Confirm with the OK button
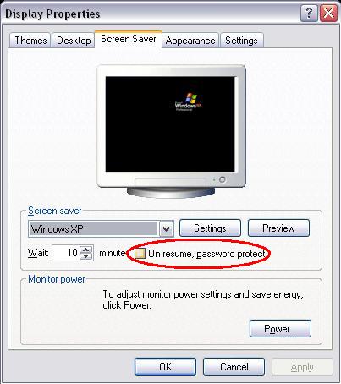341x384 pixels. [x=165, y=367]
